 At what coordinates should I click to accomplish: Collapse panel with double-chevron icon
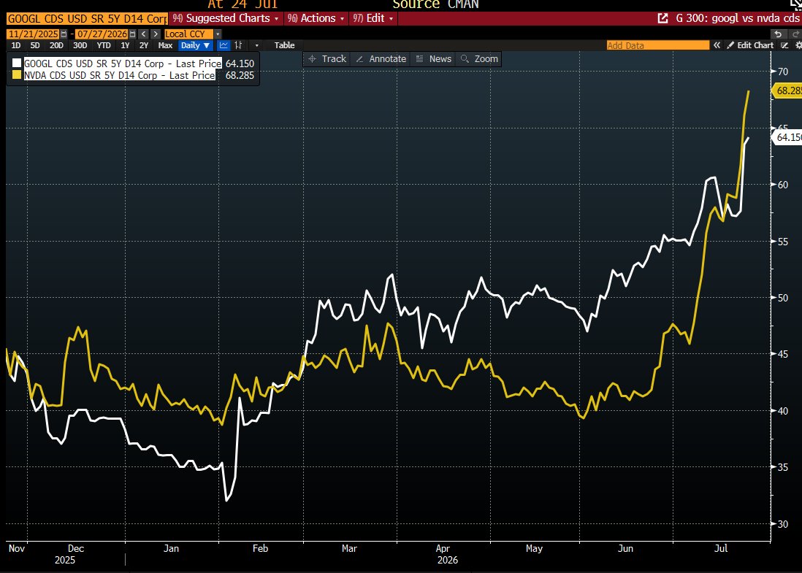click(x=717, y=45)
